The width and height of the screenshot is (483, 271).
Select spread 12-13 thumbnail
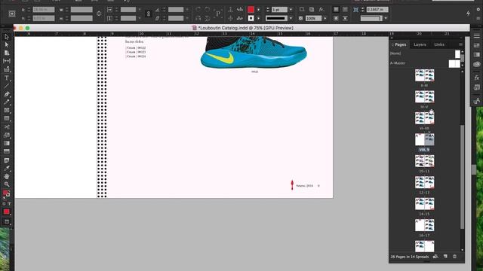pyautogui.click(x=424, y=182)
